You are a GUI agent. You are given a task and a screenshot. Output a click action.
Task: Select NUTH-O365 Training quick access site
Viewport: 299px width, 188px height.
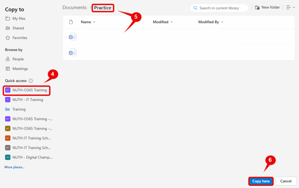click(29, 90)
